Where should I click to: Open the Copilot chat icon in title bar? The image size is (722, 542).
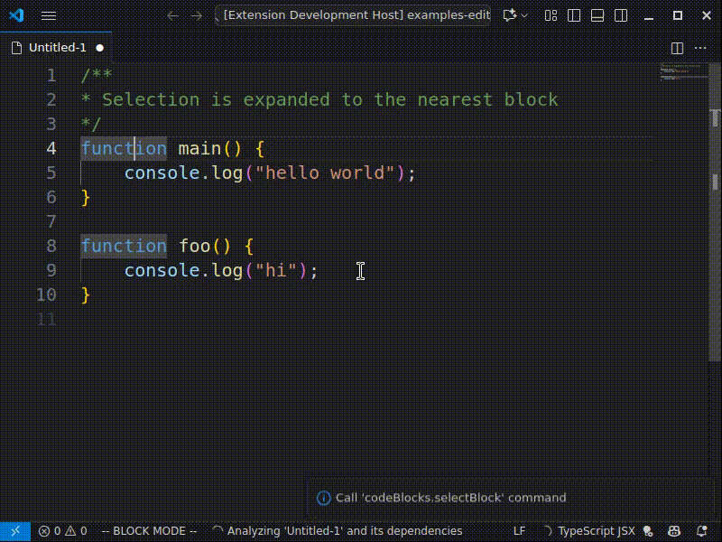(x=507, y=15)
